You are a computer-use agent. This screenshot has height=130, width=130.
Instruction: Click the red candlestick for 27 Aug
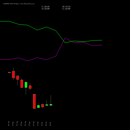pos(30,87)
